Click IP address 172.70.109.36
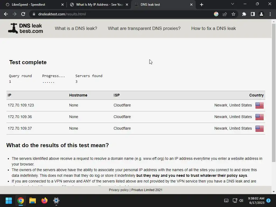Image resolution: width=276 pixels, height=207 pixels. point(20,117)
